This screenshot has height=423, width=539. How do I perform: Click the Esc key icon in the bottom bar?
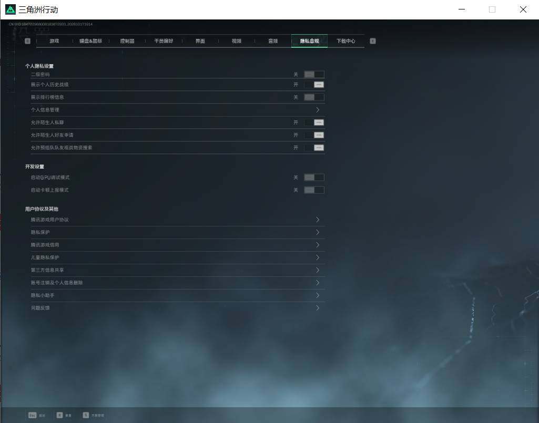[x=32, y=415]
